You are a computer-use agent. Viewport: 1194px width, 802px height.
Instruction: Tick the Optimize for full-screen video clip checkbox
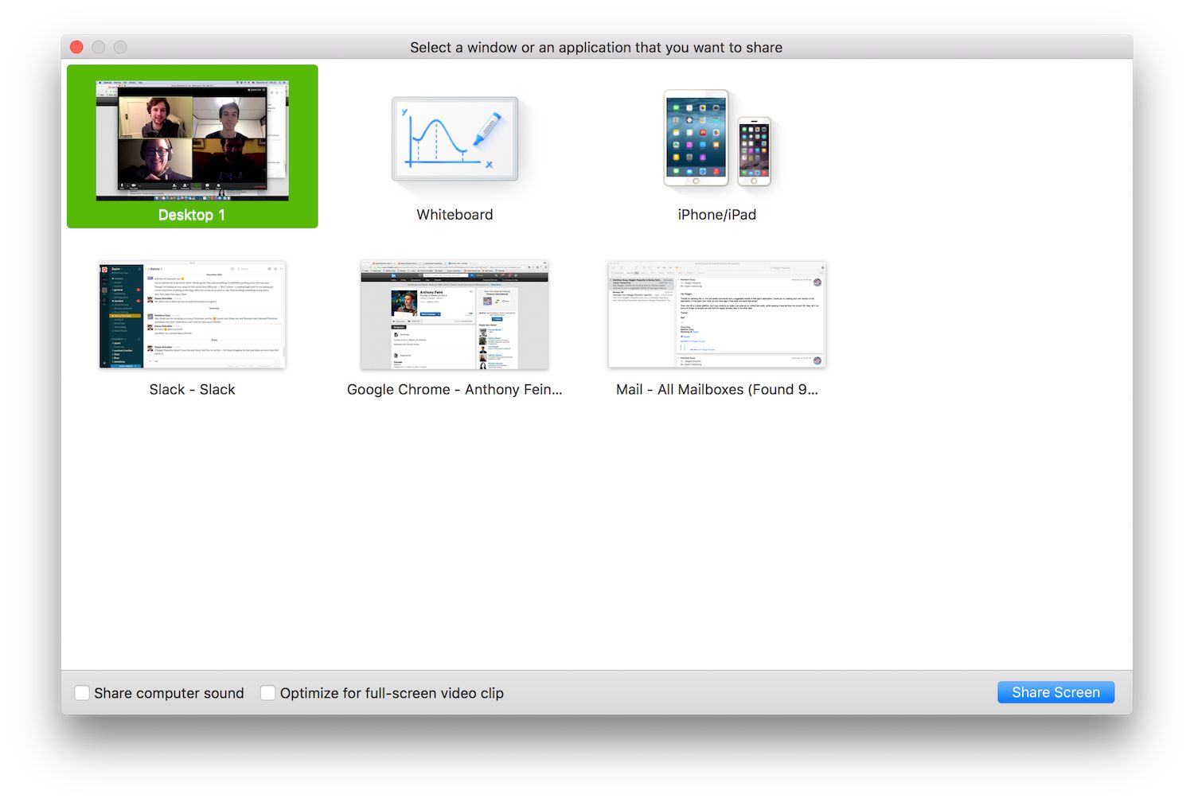pos(268,693)
